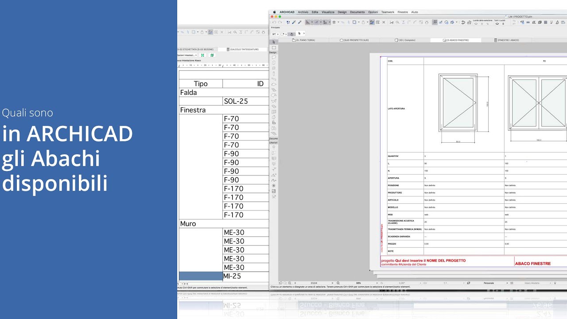Click the next layout arrow in bottom bar
Image resolution: width=567 pixels, height=319 pixels.
coord(332,283)
